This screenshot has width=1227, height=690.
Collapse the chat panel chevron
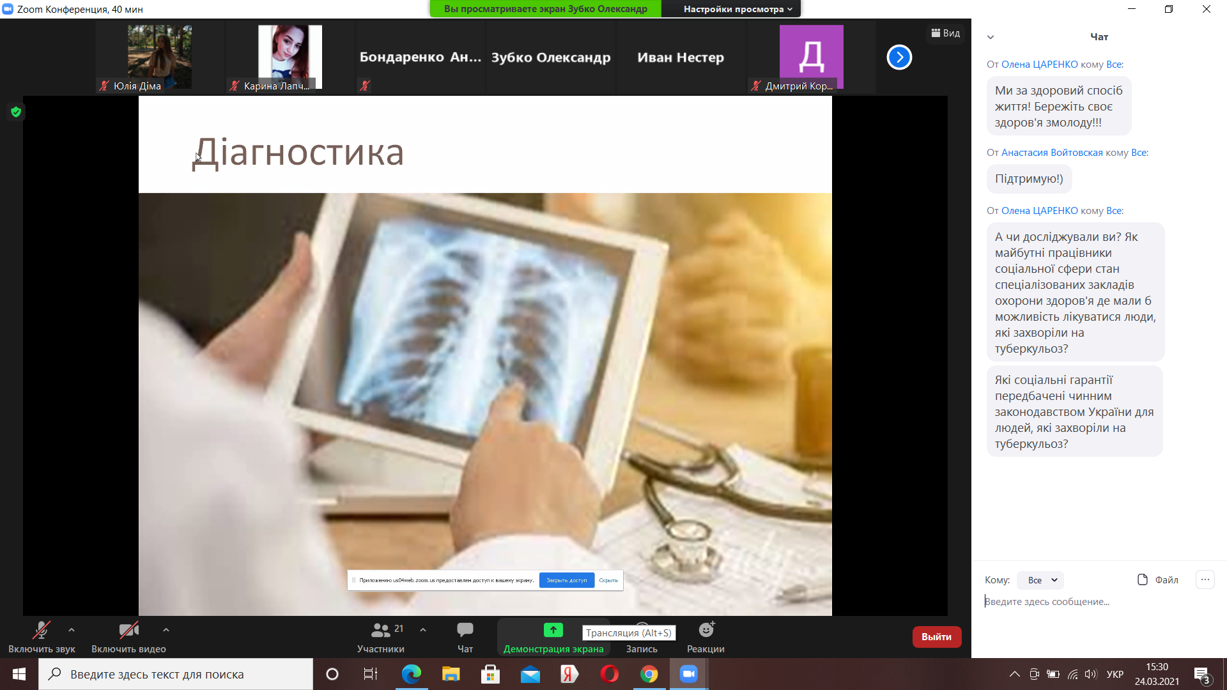tap(991, 37)
